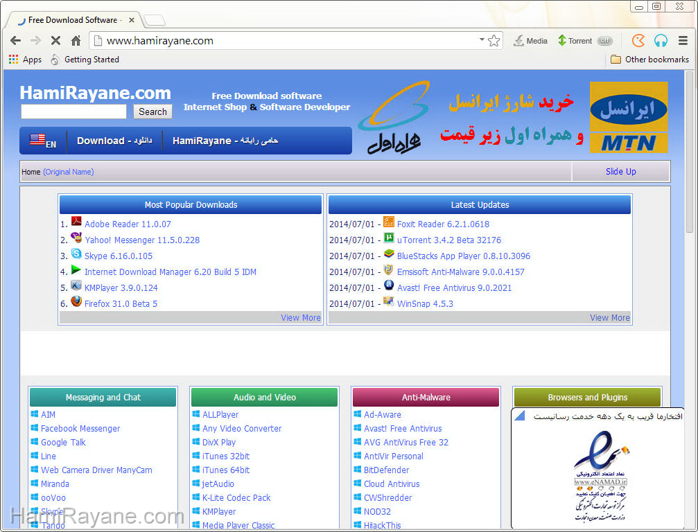Open the BlueStacks App Player 0.8.10.3096 link
The width and height of the screenshot is (698, 532).
[x=464, y=256]
